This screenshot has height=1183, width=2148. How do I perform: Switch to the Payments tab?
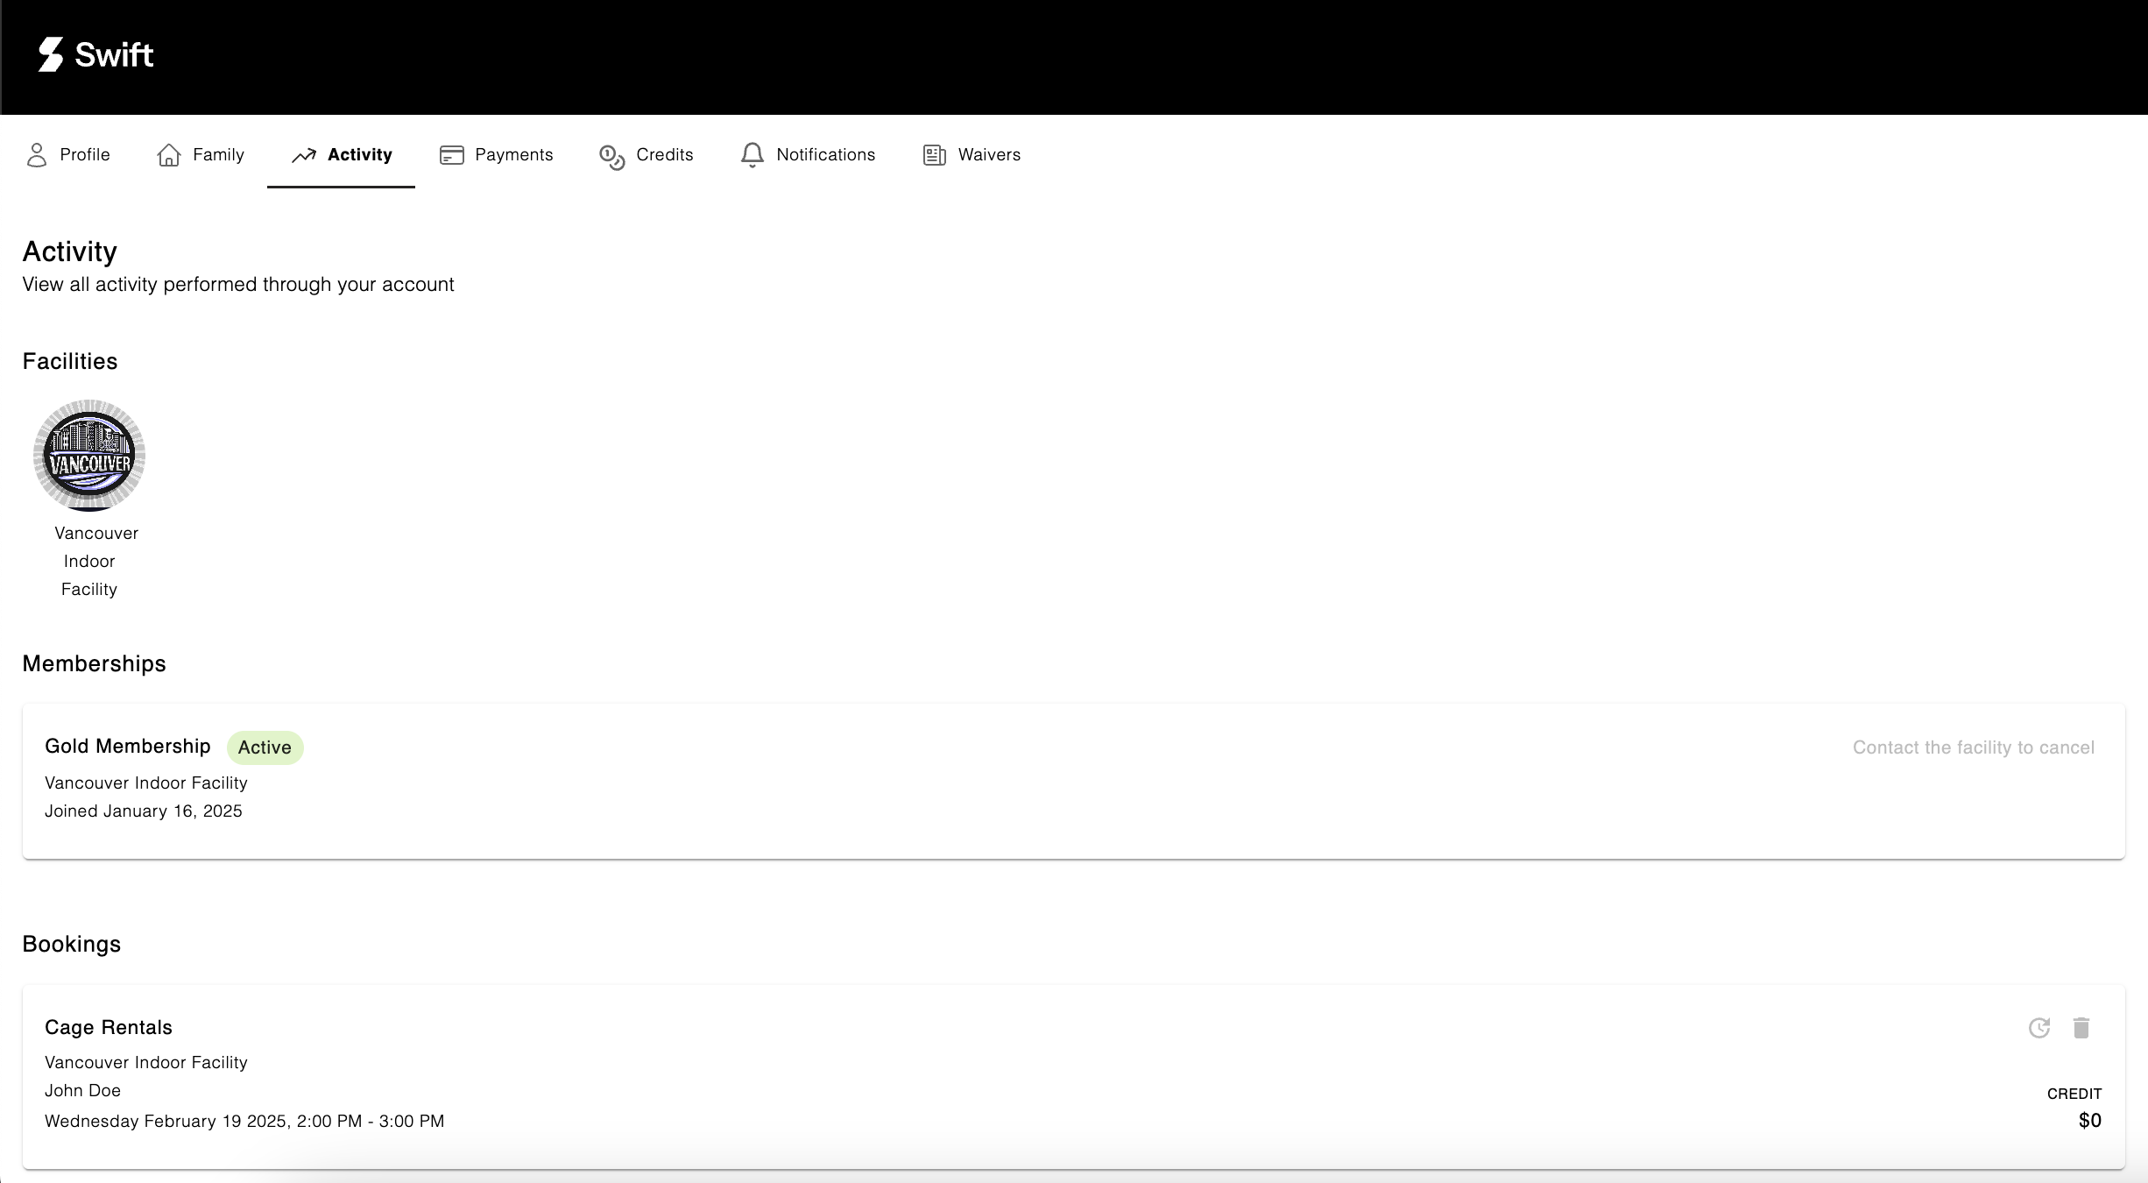pos(513,155)
